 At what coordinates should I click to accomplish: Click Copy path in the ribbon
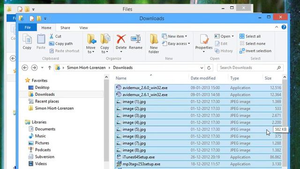(x=61, y=44)
